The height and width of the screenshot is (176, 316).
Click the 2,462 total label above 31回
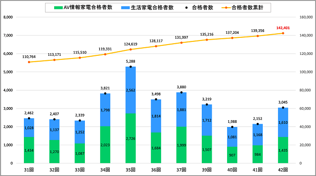pos(29,113)
